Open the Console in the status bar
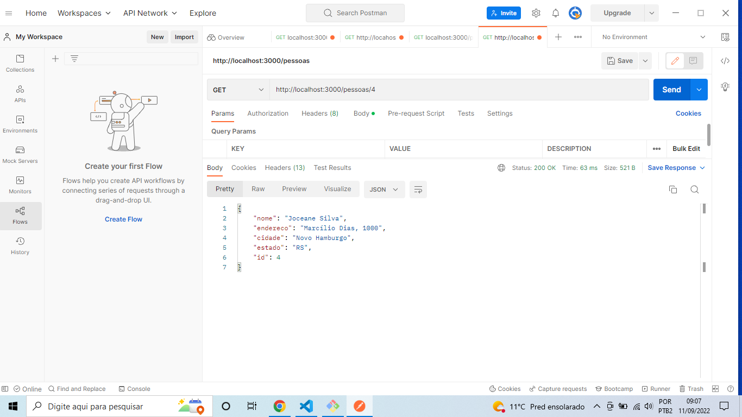Viewport: 742px width, 417px height. coord(134,389)
